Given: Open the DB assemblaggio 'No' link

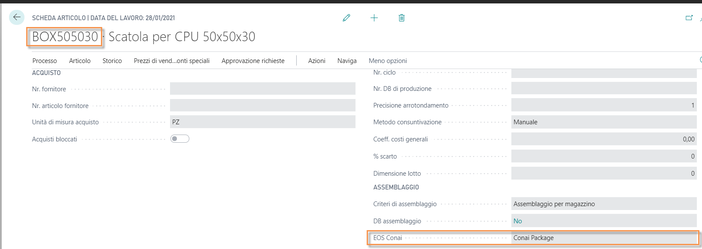Looking at the screenshot, I should tap(517, 221).
